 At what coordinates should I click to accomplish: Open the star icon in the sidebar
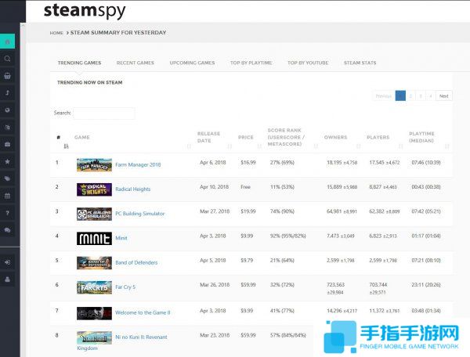coord(8,161)
